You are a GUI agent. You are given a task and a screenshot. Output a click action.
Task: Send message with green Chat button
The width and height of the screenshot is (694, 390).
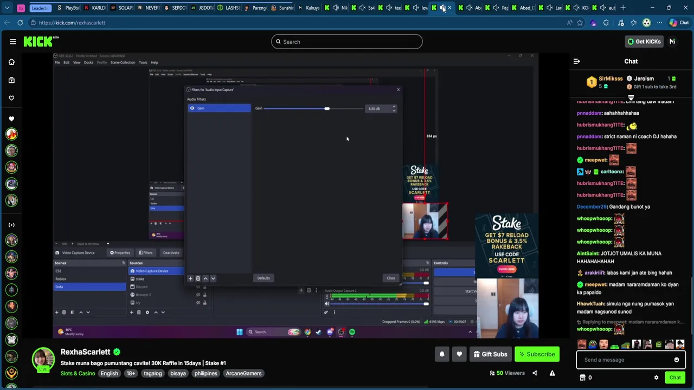(675, 378)
